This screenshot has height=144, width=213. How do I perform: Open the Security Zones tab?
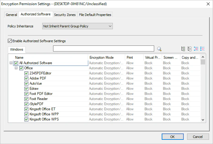[65, 15]
